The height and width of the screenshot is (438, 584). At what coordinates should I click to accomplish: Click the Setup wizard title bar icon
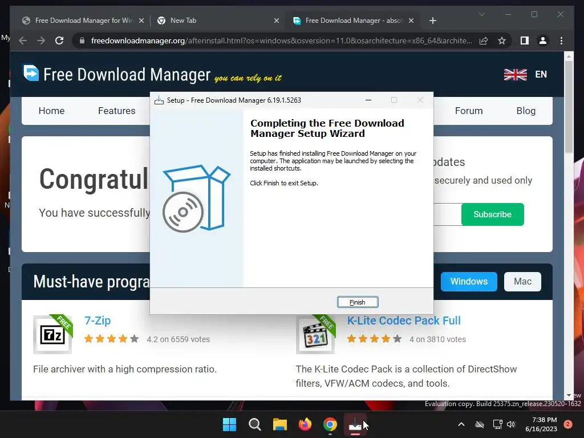(x=159, y=100)
